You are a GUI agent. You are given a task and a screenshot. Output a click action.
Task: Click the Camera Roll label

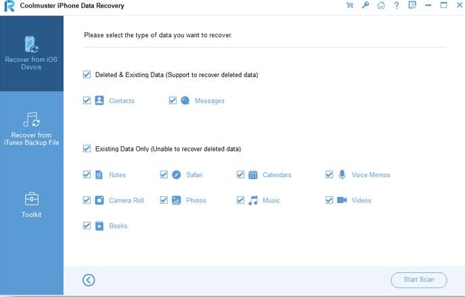pyautogui.click(x=127, y=200)
